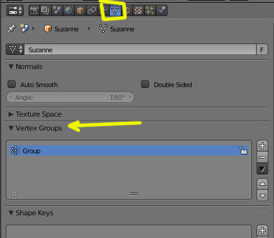Click the Shape Keys panel grip dots

[x=264, y=214]
